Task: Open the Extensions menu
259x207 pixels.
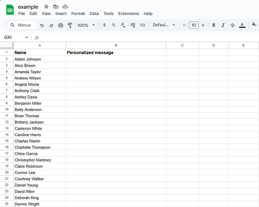Action: (128, 14)
